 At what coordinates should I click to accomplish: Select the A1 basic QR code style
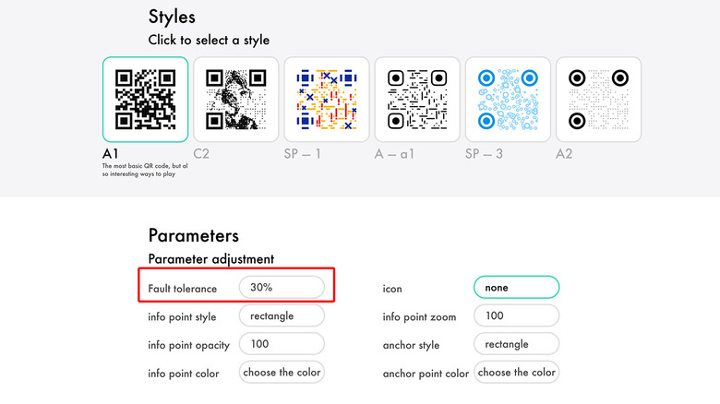point(145,100)
